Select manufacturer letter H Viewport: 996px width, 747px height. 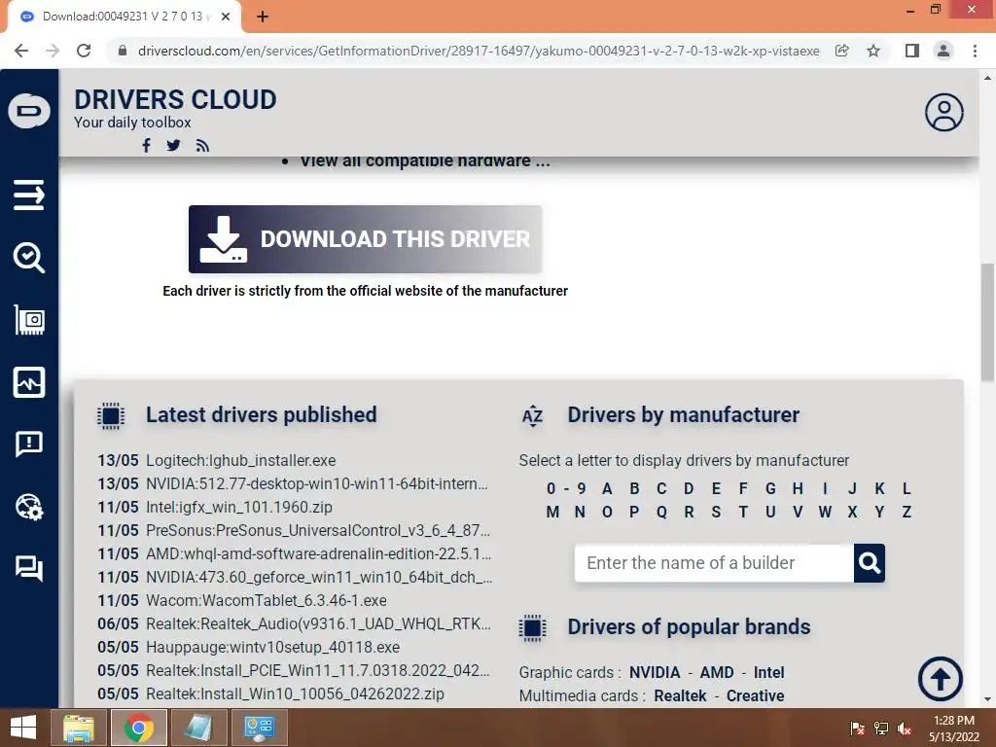(x=798, y=488)
